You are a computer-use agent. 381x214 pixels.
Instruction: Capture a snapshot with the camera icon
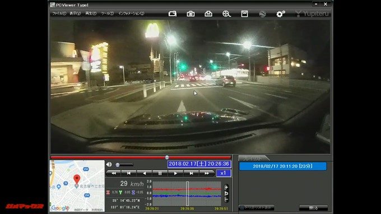coord(190,14)
